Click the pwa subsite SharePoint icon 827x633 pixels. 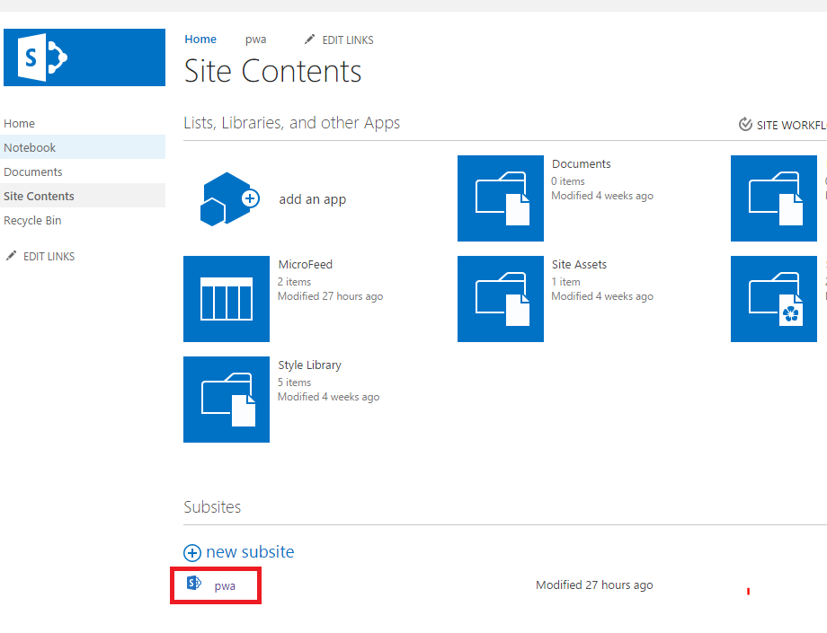(194, 583)
